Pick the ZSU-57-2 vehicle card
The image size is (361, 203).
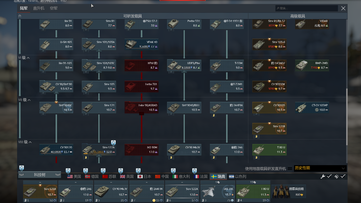(x=142, y=24)
